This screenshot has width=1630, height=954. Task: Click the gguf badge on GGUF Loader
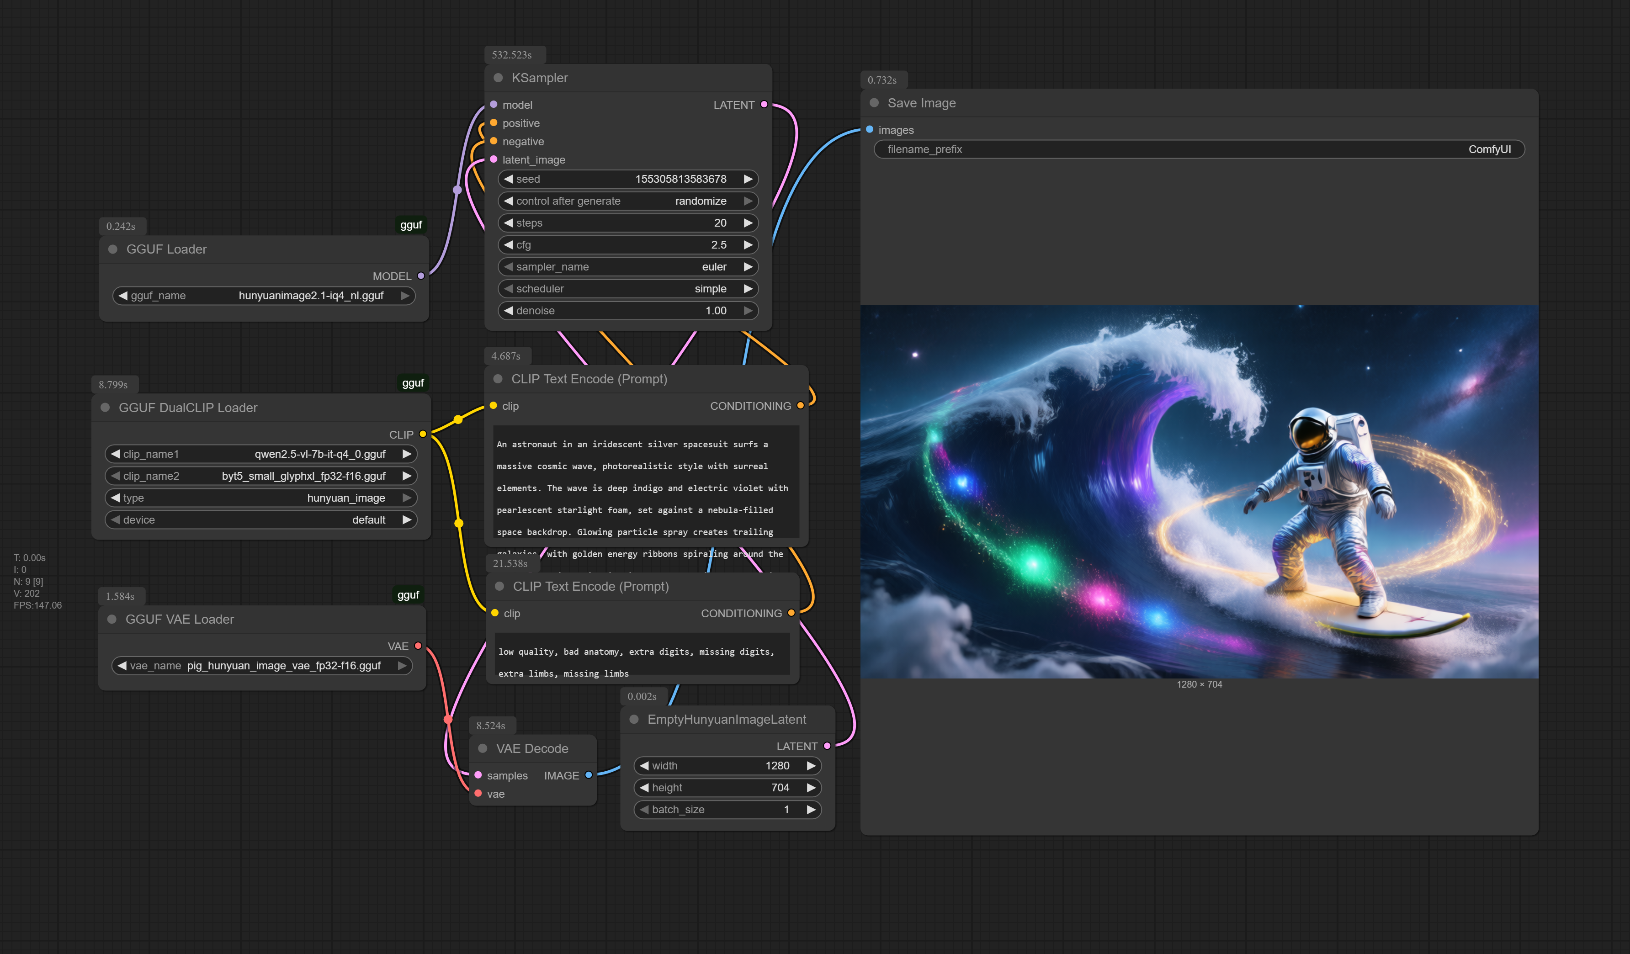[x=411, y=224]
